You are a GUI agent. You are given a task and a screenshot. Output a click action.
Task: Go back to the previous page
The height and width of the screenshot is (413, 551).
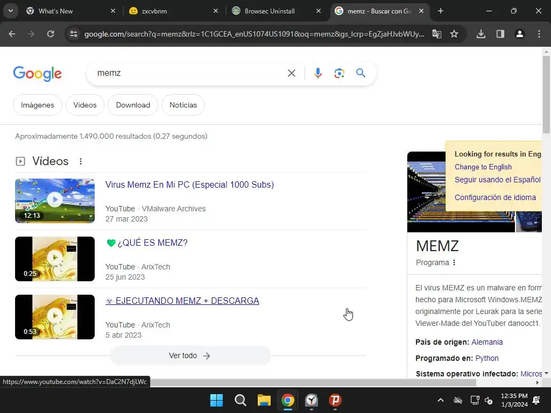pyautogui.click(x=12, y=34)
